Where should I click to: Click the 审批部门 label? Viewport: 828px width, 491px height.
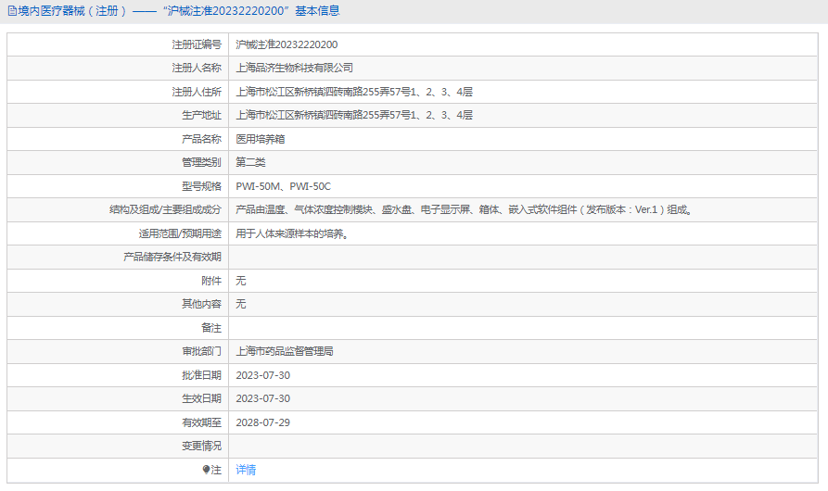201,351
